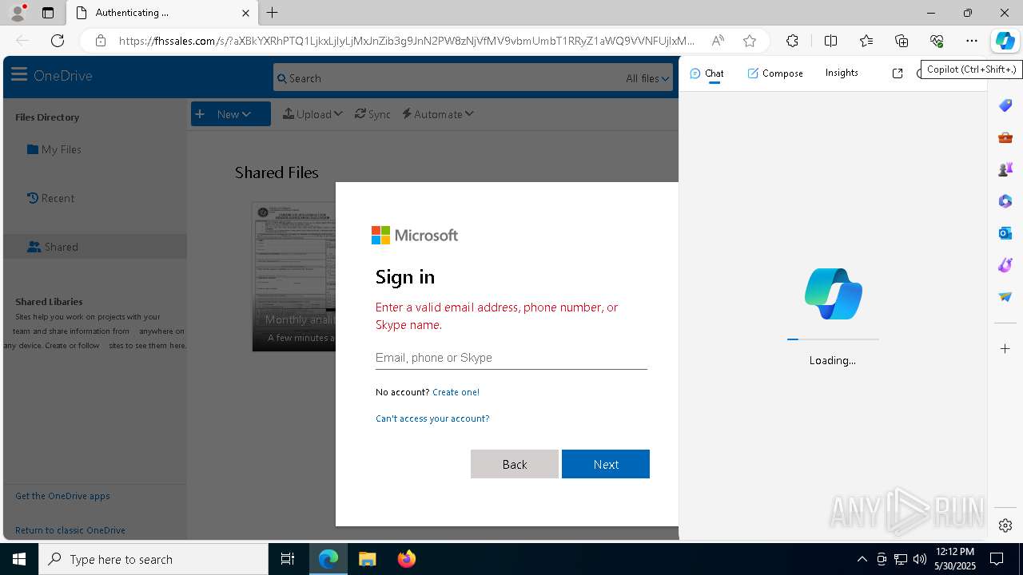Open the paper plane Drop sidebar icon
The height and width of the screenshot is (575, 1023).
1005,297
